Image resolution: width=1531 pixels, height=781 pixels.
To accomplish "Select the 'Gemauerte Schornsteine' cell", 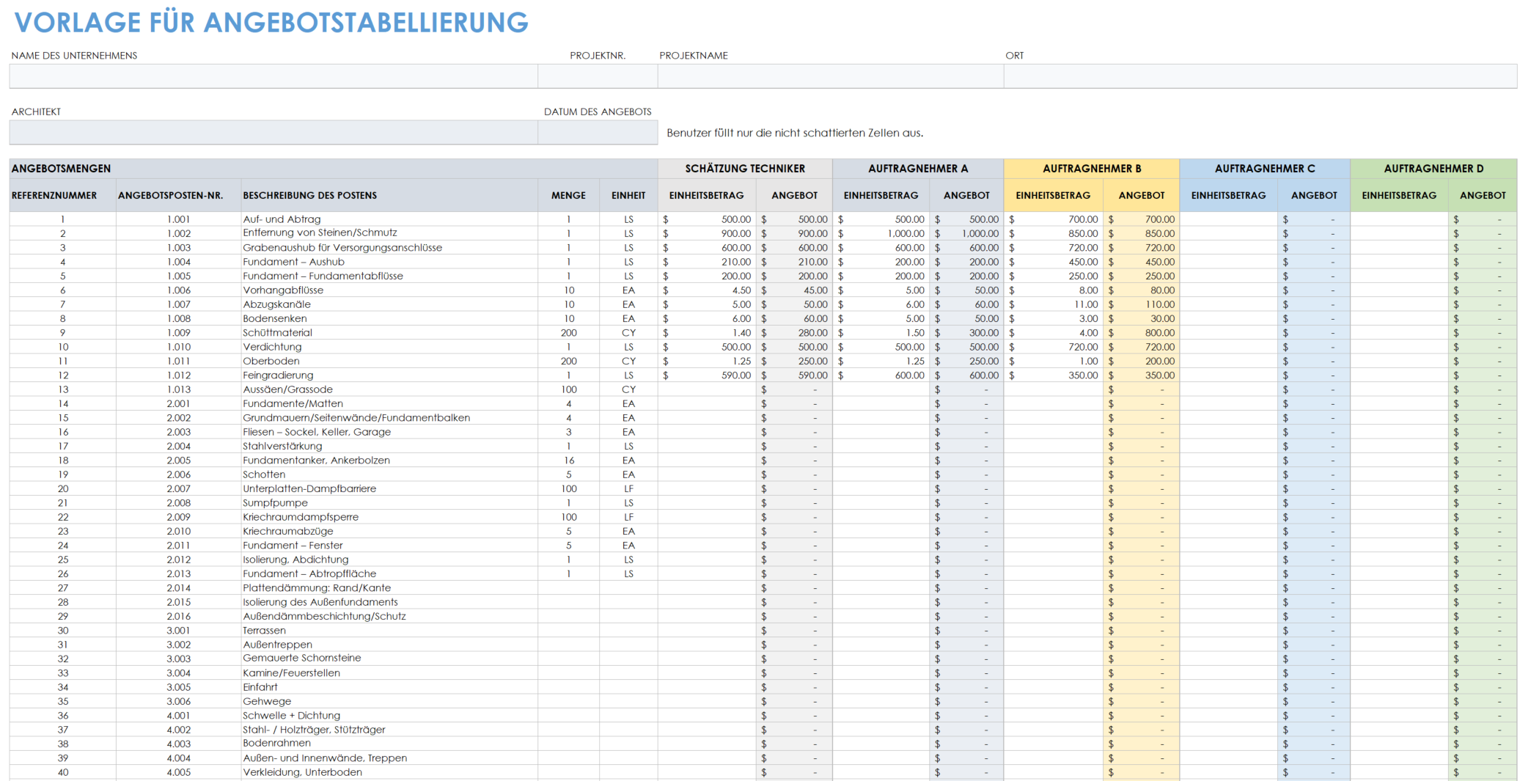I will coord(389,659).
